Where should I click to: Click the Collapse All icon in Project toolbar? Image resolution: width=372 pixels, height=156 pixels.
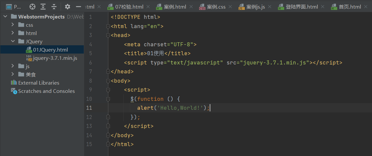coord(54,7)
